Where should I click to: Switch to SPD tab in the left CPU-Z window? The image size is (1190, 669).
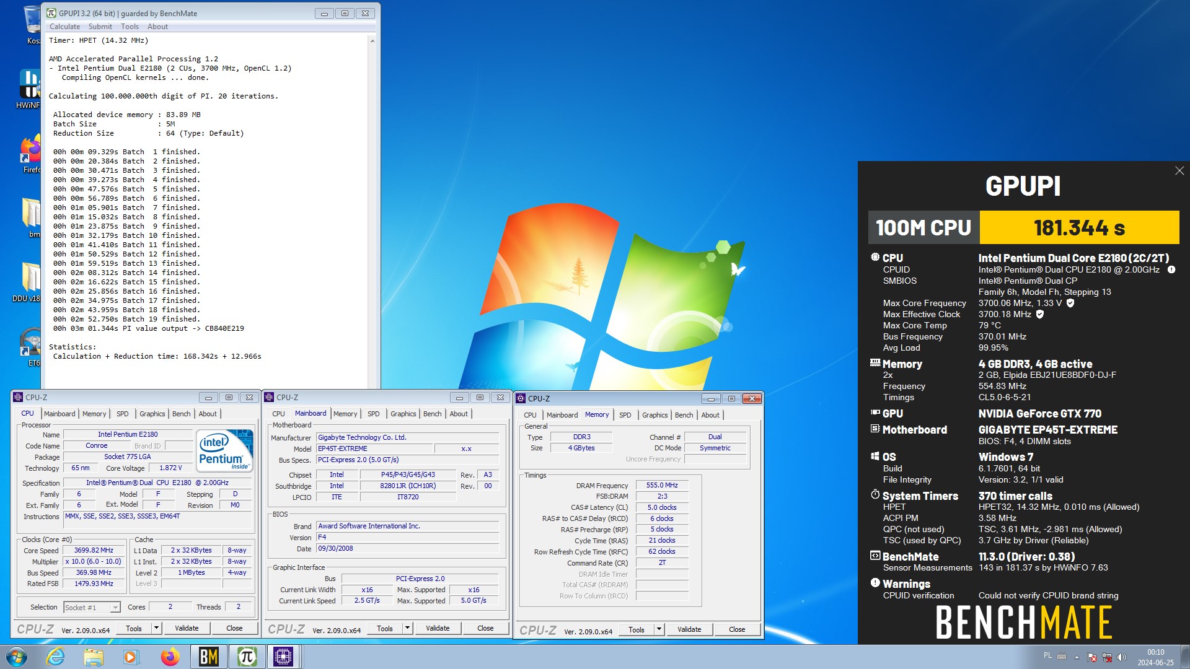pos(123,414)
